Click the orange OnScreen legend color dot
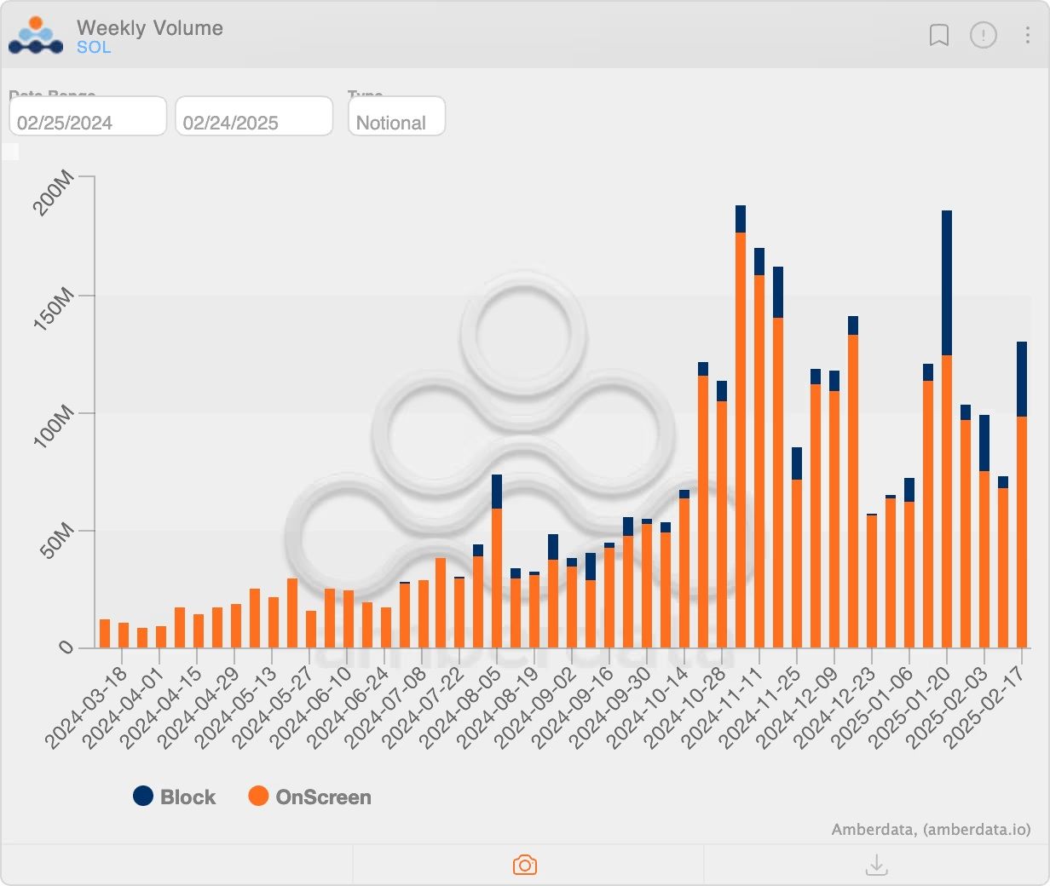Viewport: 1050px width, 886px height. 258,796
